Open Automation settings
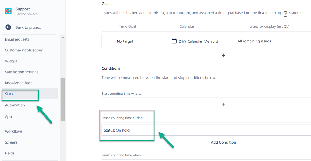 pyautogui.click(x=15, y=105)
